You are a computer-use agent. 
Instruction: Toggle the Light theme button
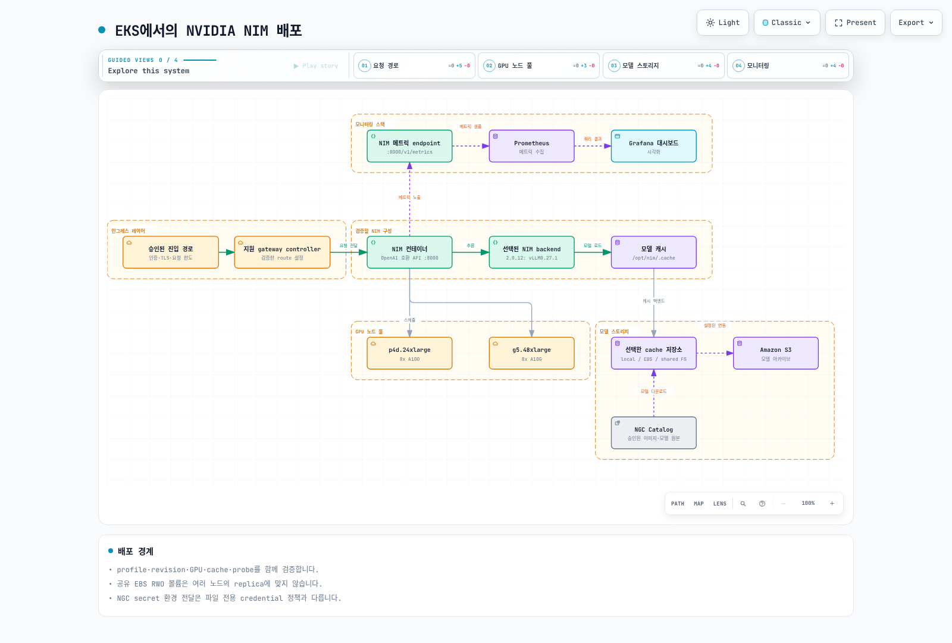tap(723, 23)
